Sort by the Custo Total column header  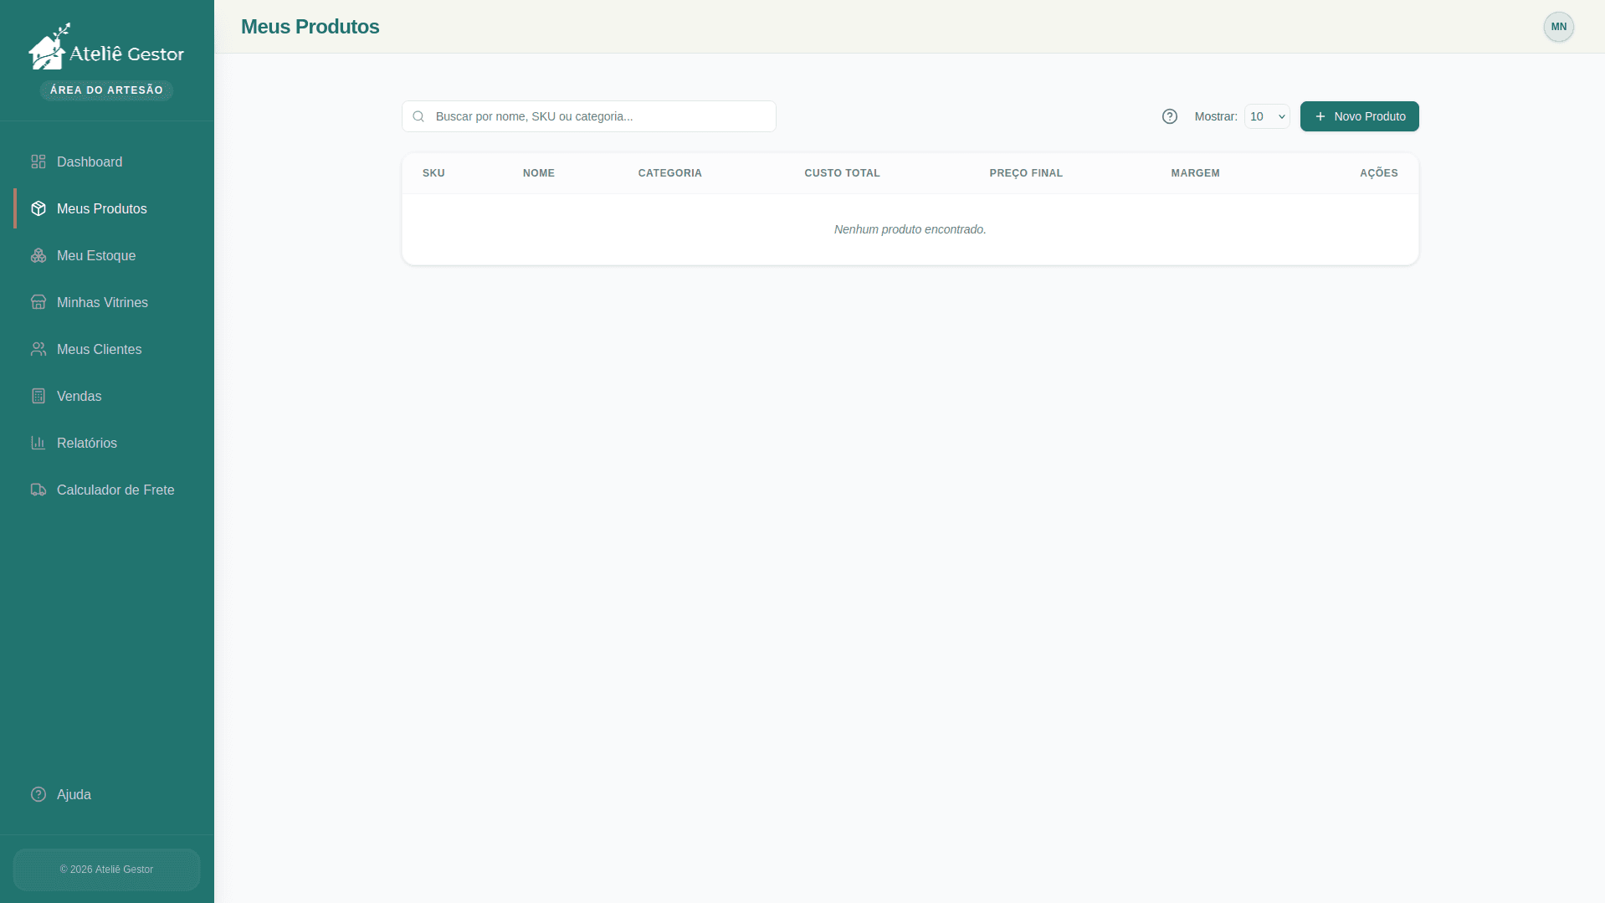point(842,173)
